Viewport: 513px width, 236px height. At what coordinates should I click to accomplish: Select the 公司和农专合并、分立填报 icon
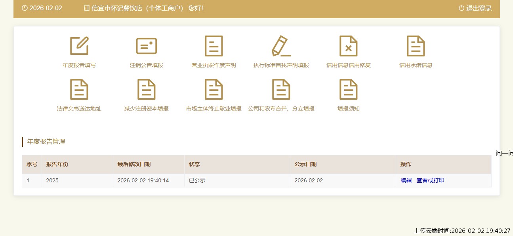pyautogui.click(x=281, y=89)
